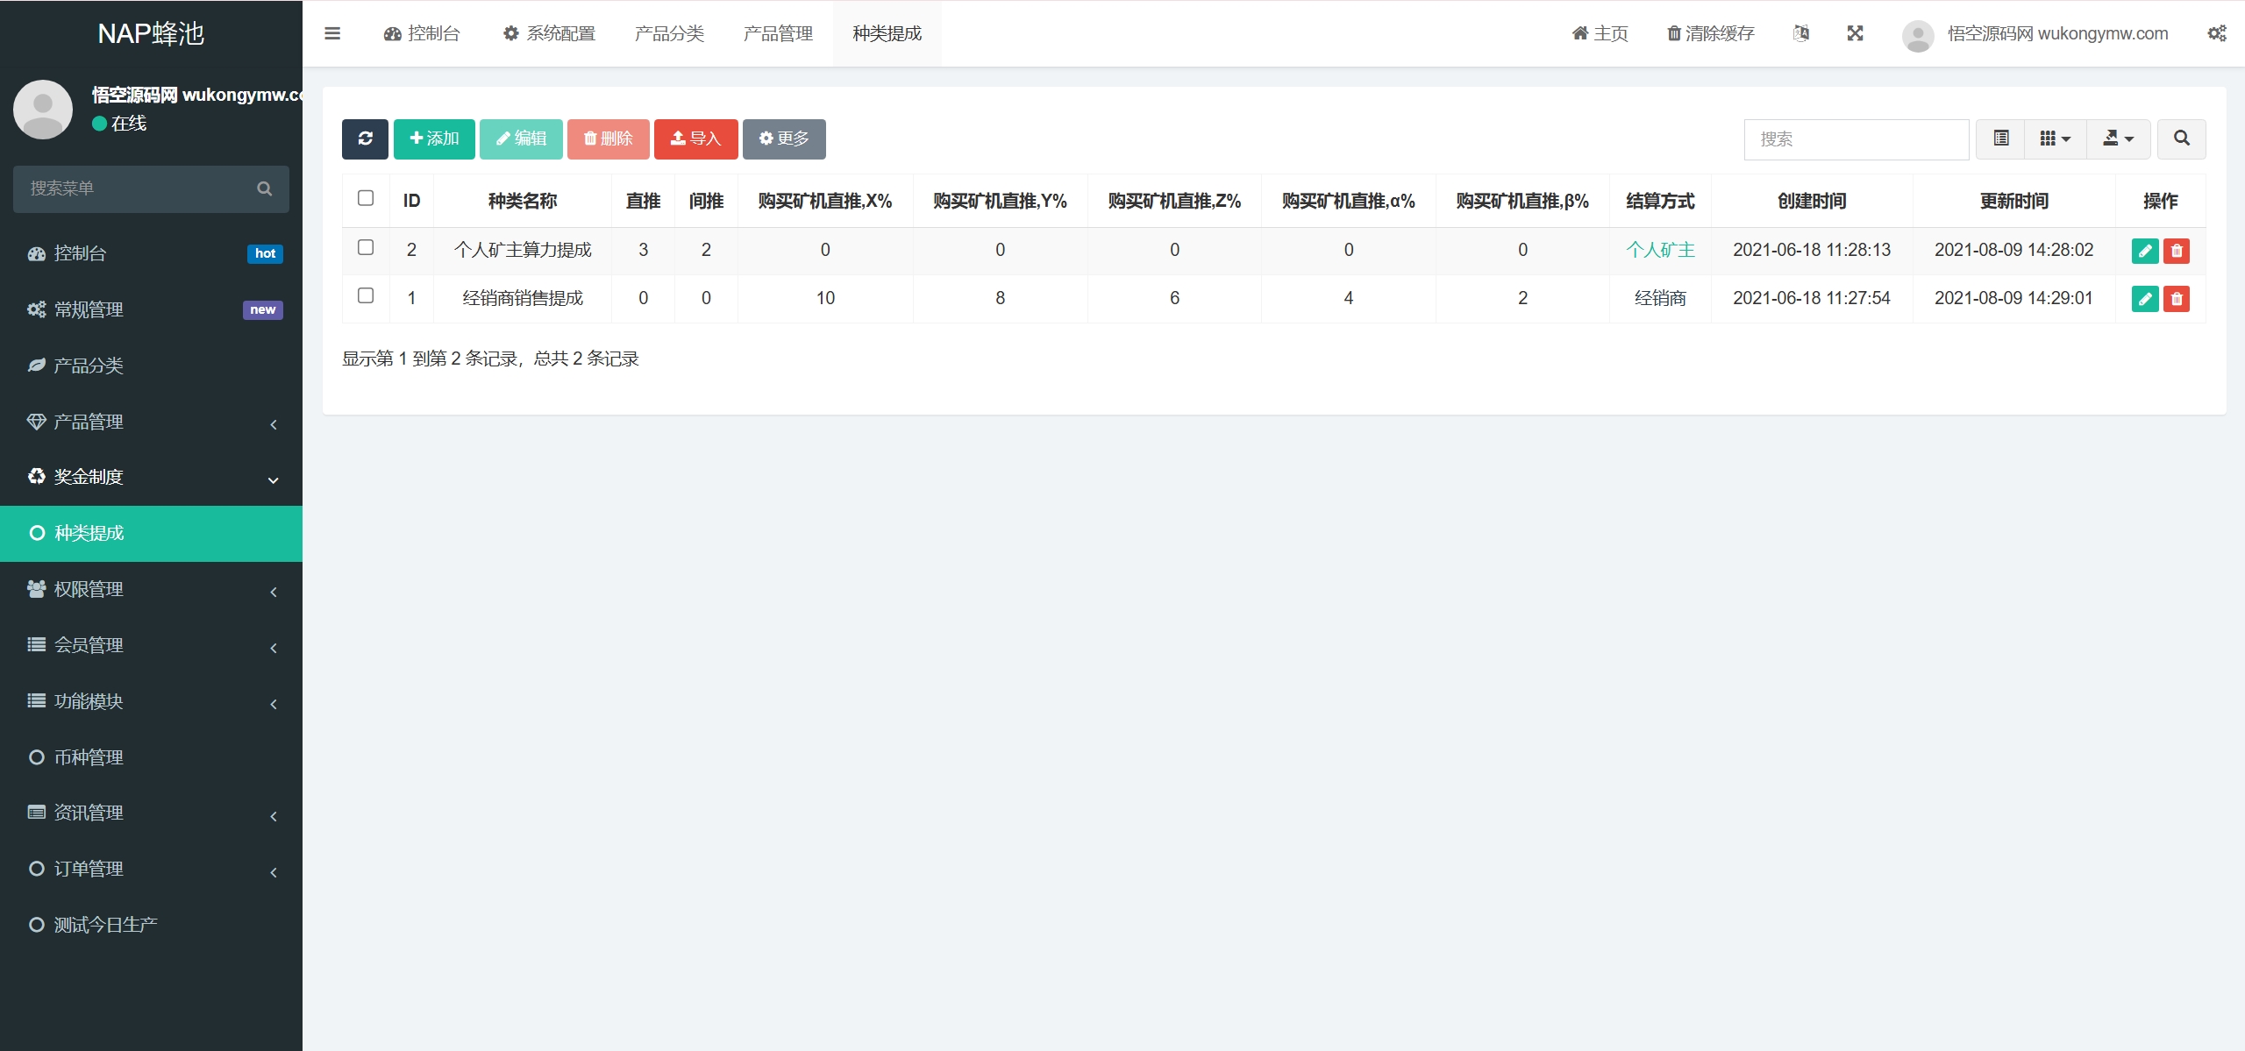Click the green 添加 button
This screenshot has height=1051, width=2245.
click(x=434, y=138)
